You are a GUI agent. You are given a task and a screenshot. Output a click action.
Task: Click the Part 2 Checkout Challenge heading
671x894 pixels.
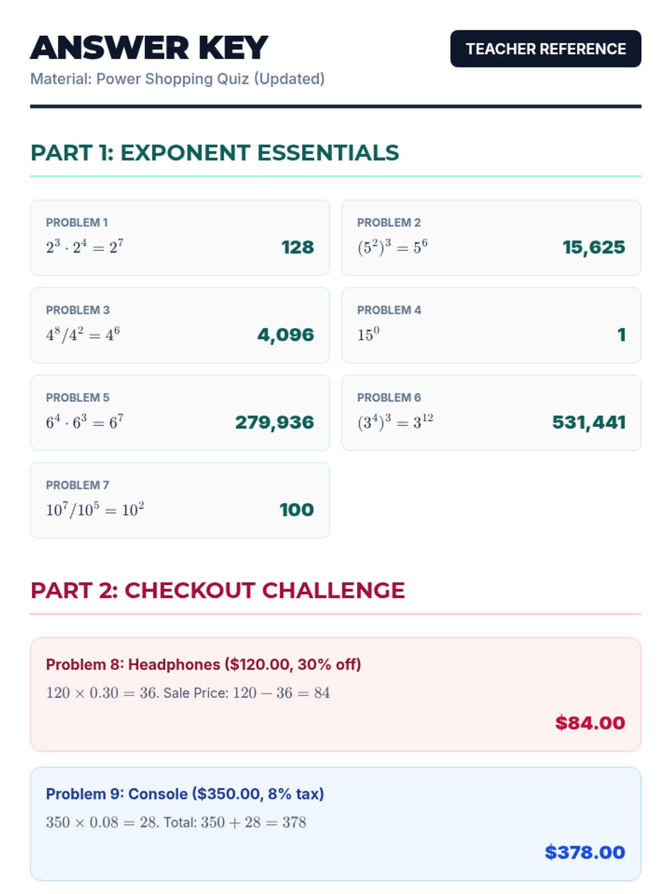[x=218, y=591]
